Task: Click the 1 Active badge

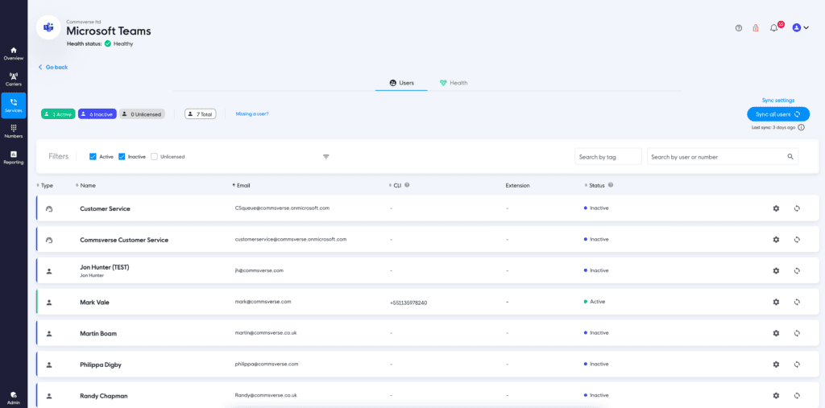Action: [x=58, y=114]
